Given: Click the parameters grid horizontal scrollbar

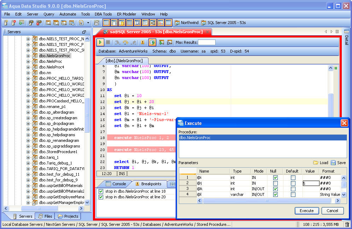Looking at the screenshot, I should tap(267, 200).
